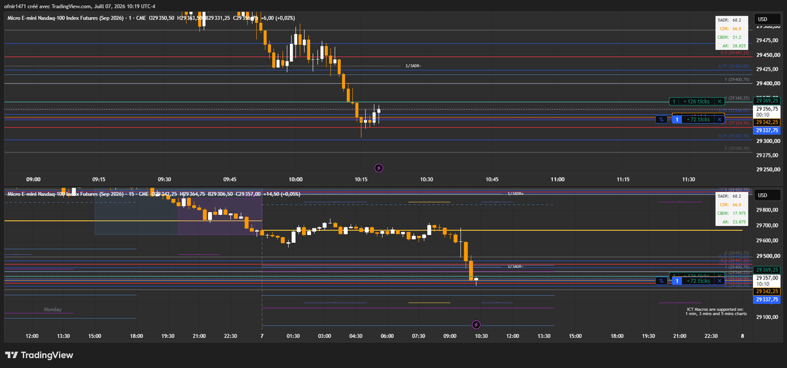Click green price label 29 369,25 on 1-minute axis

tap(767, 101)
